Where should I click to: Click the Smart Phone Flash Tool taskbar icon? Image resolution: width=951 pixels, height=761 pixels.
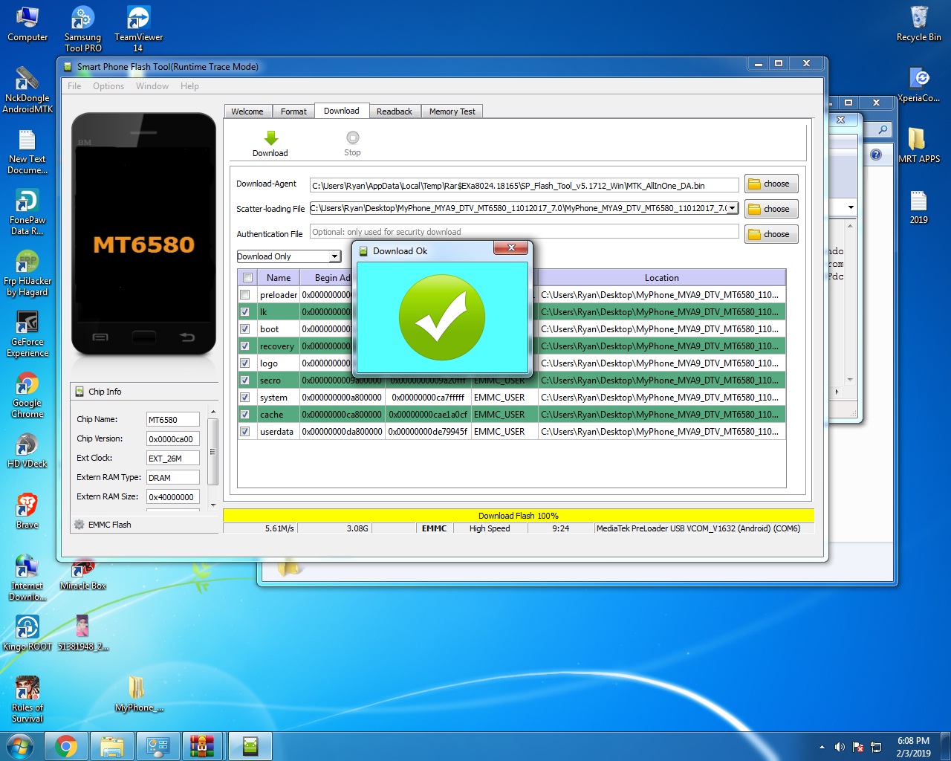click(x=250, y=746)
